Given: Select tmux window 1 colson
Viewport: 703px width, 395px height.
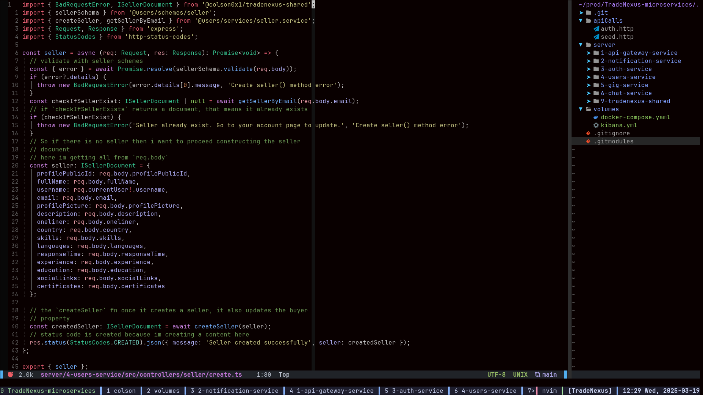Looking at the screenshot, I should (x=121, y=391).
